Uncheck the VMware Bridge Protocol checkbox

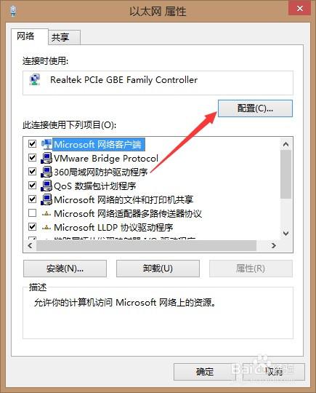click(32, 158)
